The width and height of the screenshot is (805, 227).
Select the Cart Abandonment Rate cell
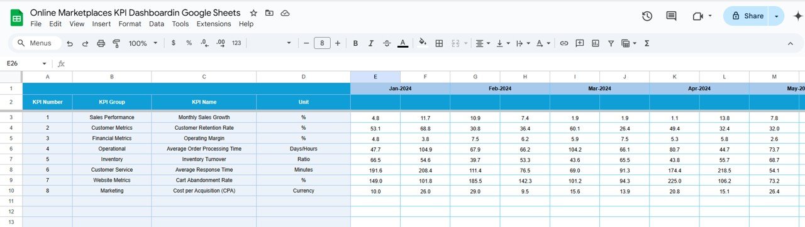(204, 180)
